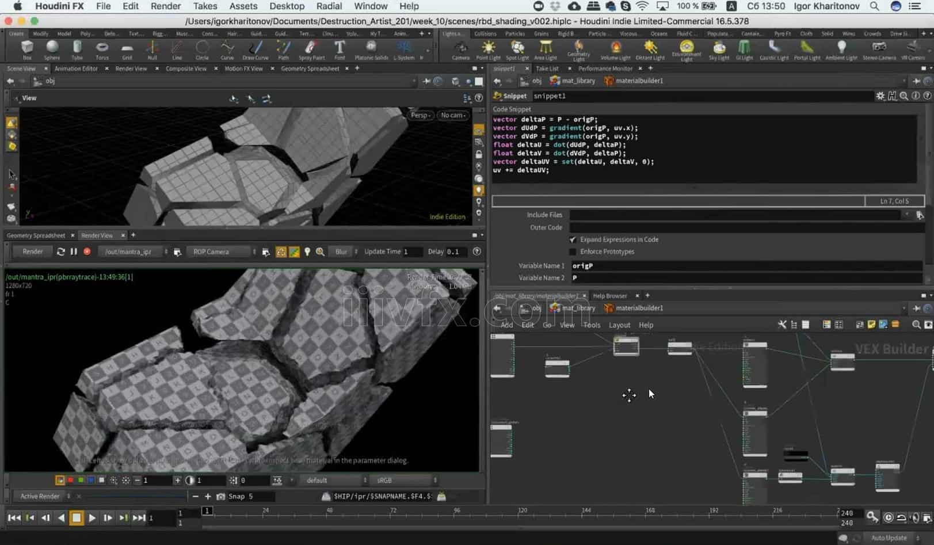Select the Draw Curve shelf tool
Screen dimensions: 934x545
click(x=256, y=50)
